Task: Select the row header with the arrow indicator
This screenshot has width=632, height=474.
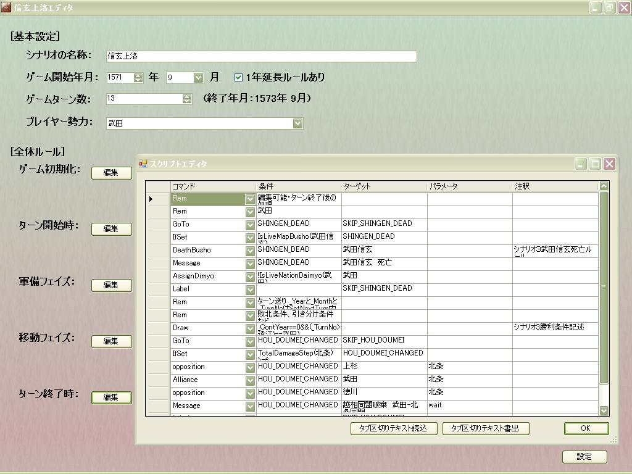Action: pos(158,199)
